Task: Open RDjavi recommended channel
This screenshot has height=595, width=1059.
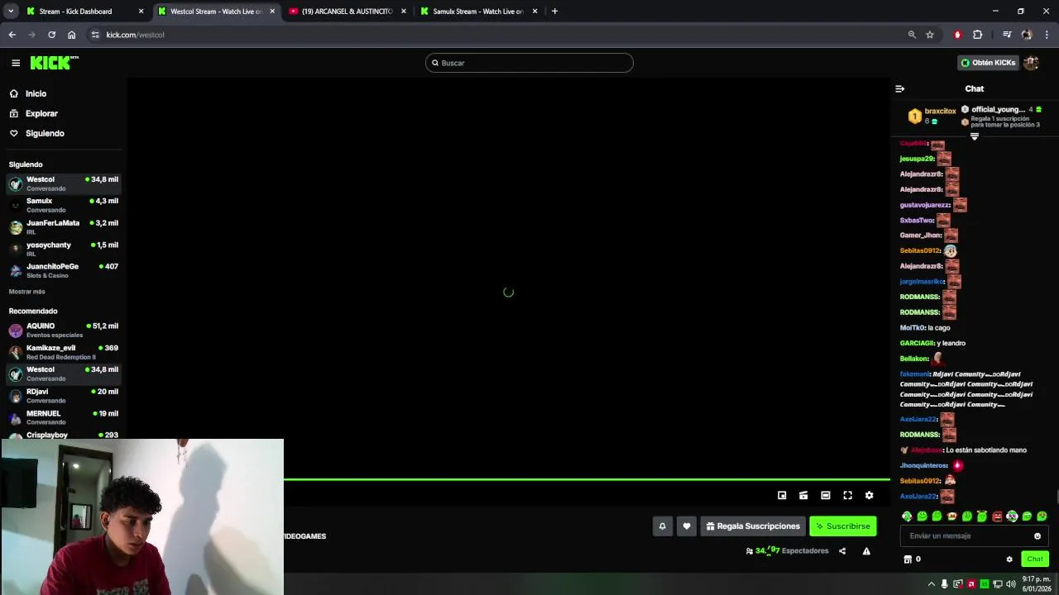Action: (x=64, y=396)
